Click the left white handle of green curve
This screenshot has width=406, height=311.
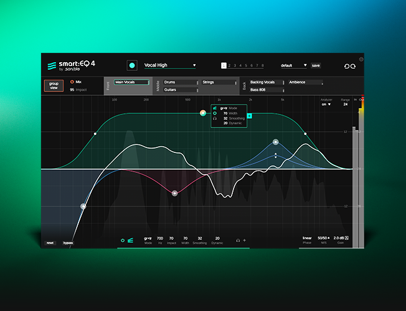point(95,134)
